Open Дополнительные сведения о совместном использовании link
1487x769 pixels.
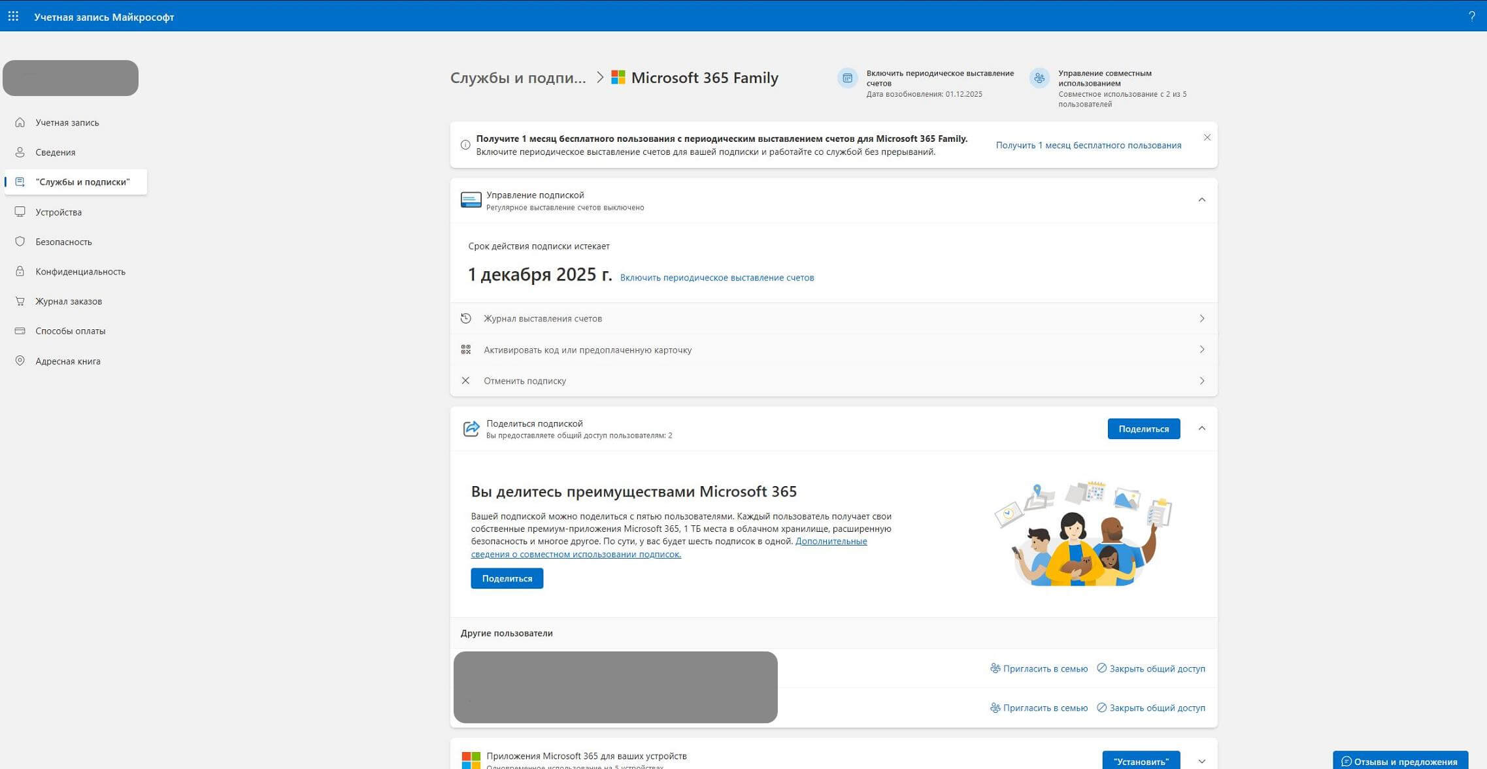pos(669,548)
